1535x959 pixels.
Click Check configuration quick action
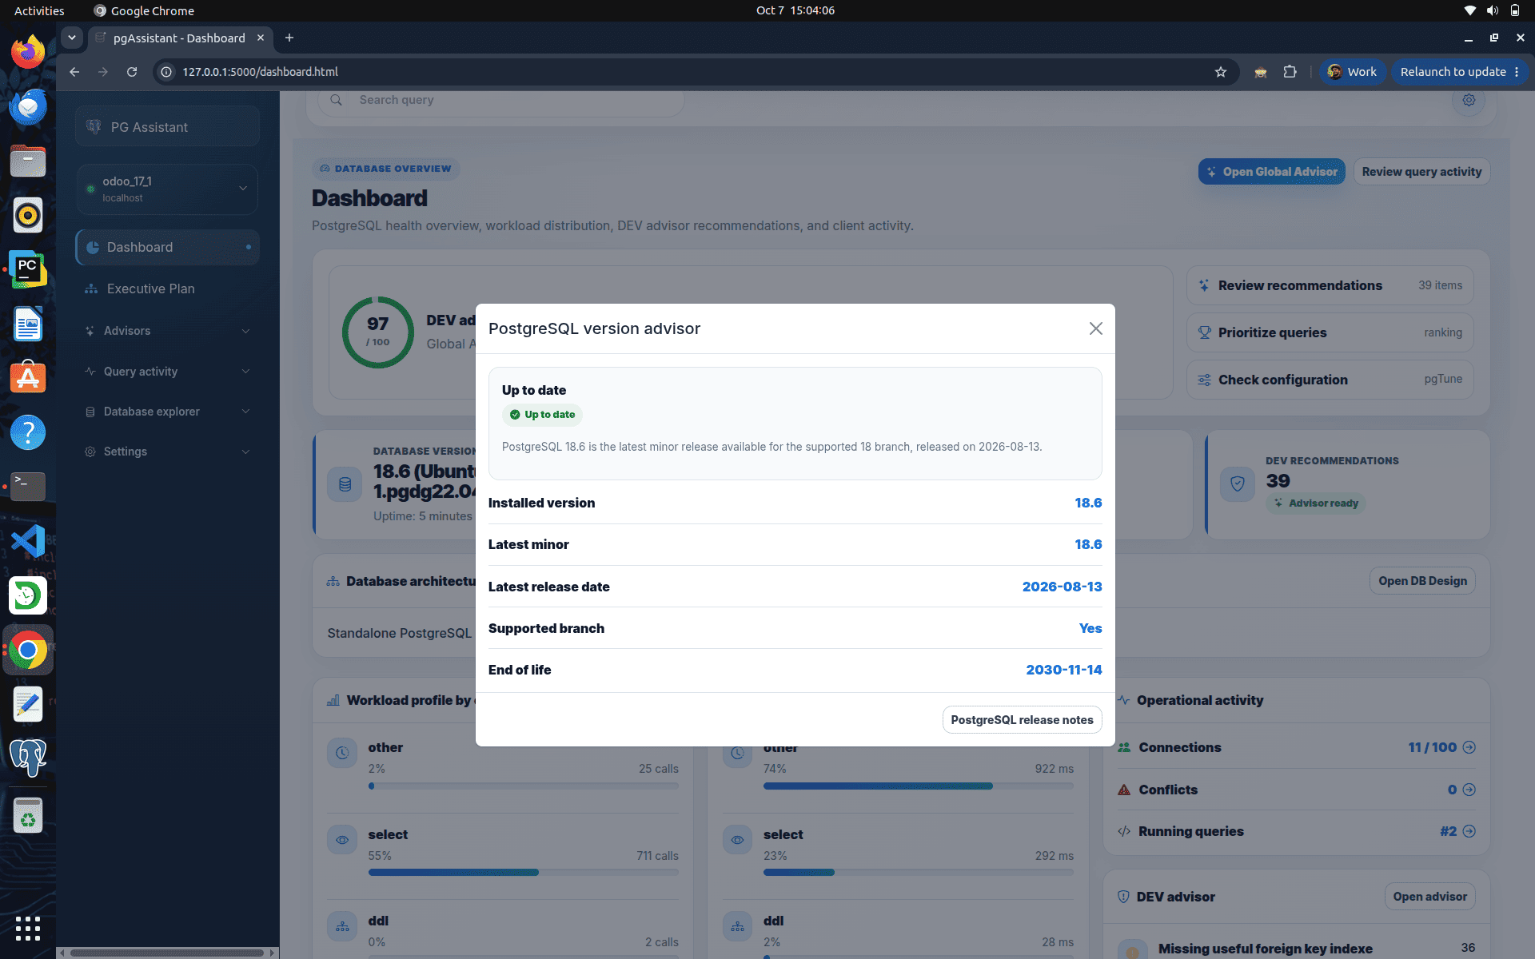coord(1330,380)
